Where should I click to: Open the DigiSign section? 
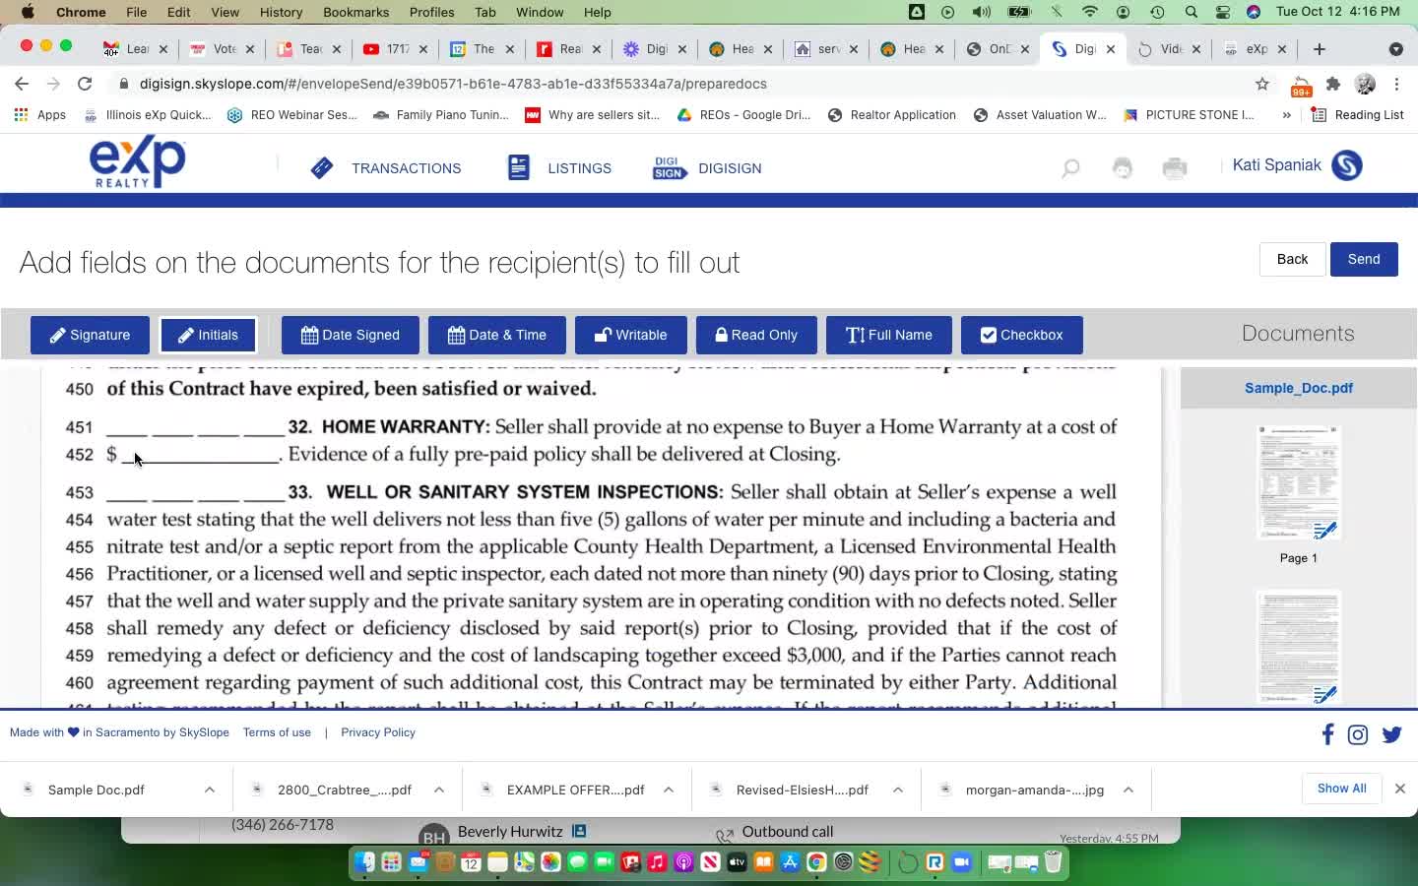tap(707, 168)
